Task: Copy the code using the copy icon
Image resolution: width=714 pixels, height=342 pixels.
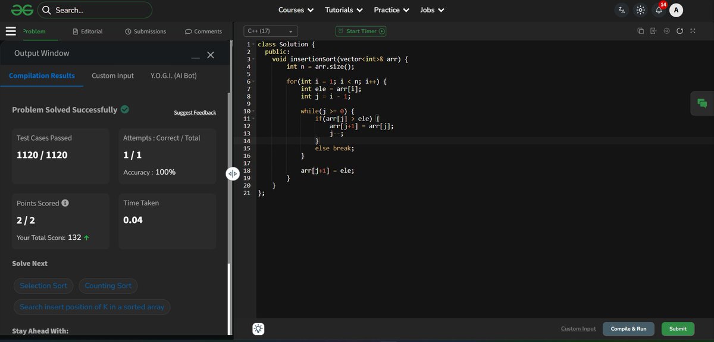Action: 641,31
